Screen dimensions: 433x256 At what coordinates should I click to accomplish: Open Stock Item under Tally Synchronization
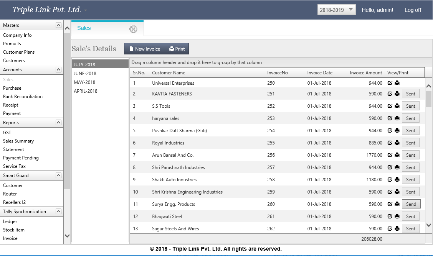14,230
